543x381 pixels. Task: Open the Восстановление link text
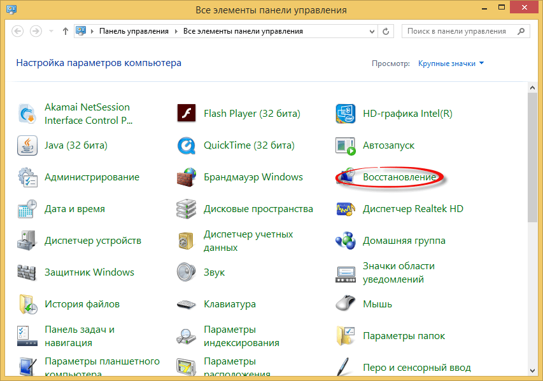(399, 177)
